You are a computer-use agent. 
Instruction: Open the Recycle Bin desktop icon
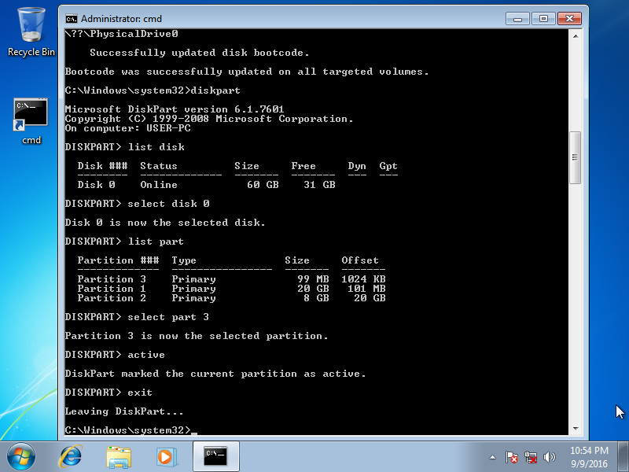(31, 32)
